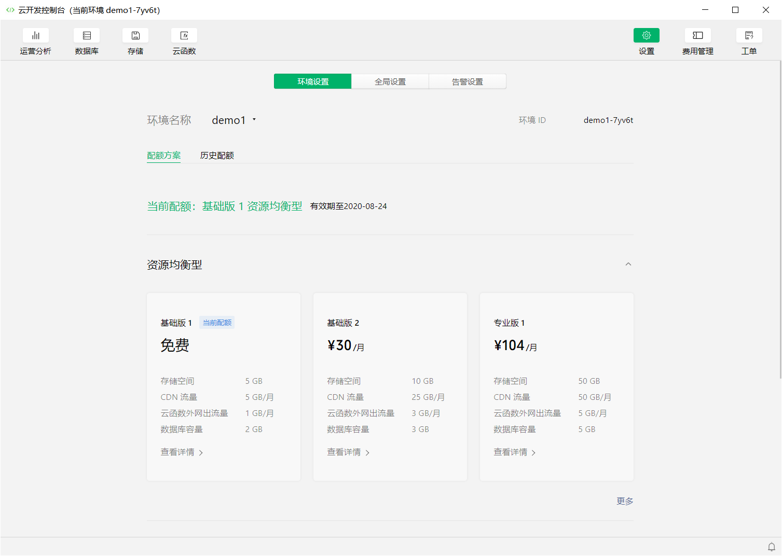The image size is (782, 556).
Task: Click the 当前配额: 基础版 1 资源均衡型 heading
Action: click(x=225, y=206)
